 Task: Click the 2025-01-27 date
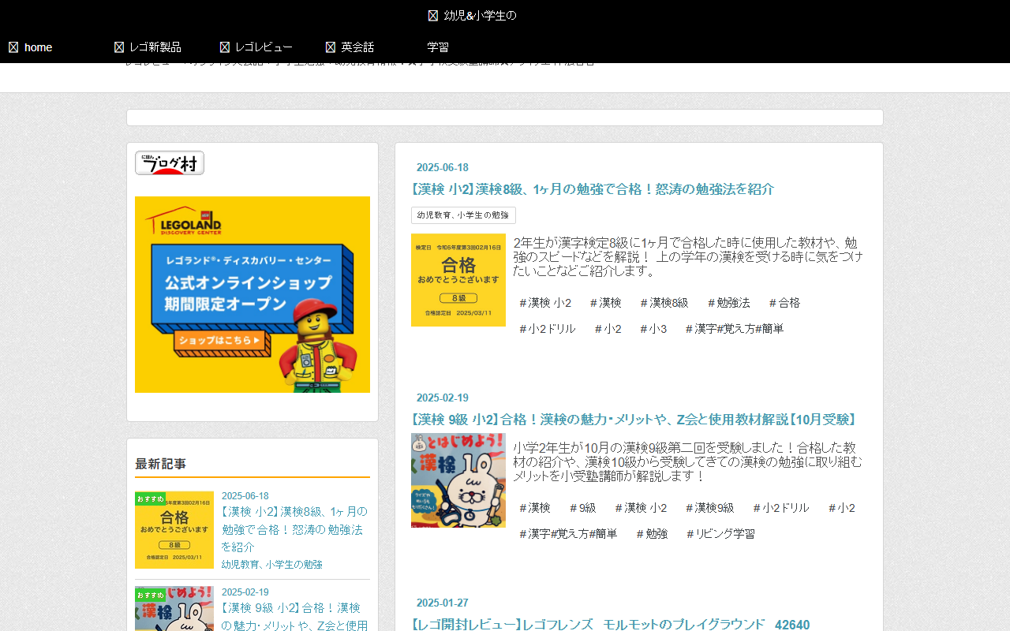[x=443, y=603]
